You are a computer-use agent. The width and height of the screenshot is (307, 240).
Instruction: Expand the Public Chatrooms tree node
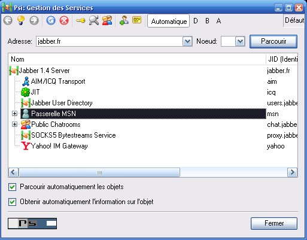coord(14,124)
